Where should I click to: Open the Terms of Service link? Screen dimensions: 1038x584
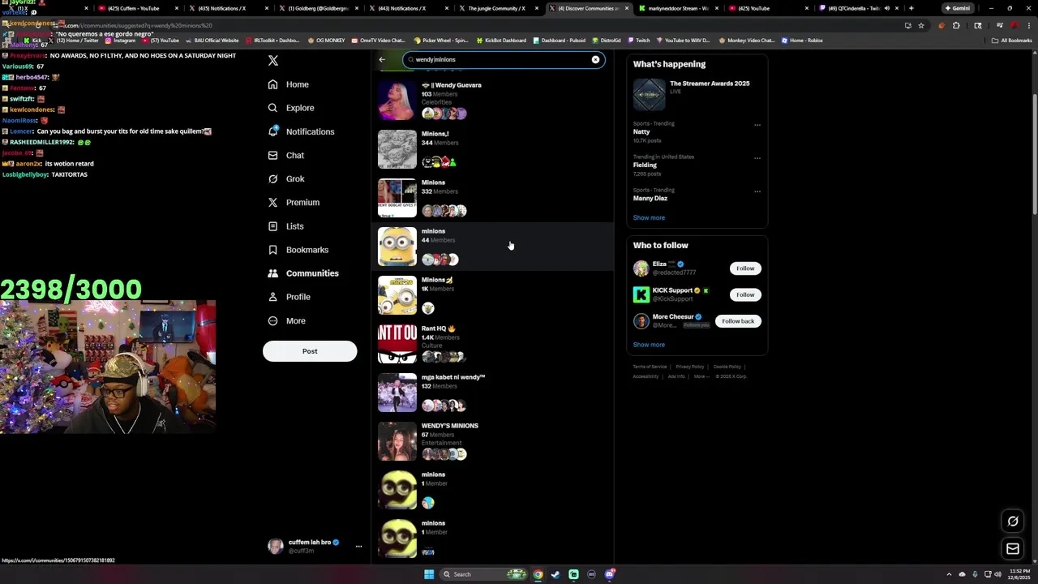click(650, 367)
